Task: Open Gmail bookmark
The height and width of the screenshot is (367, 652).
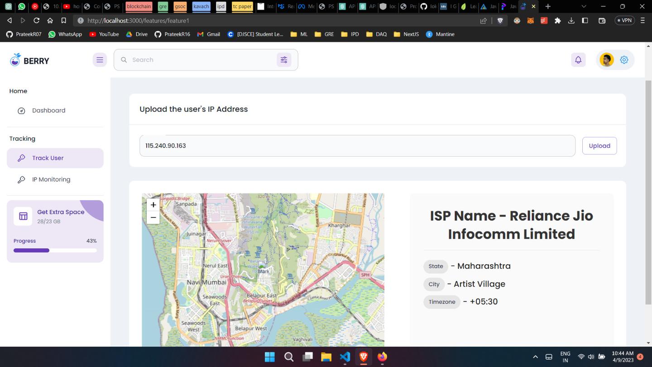Action: pyautogui.click(x=209, y=34)
